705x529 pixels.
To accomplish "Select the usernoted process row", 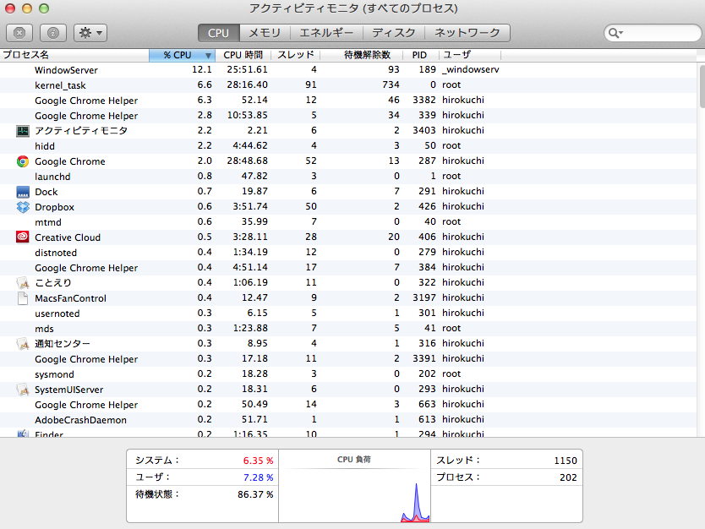I will [x=348, y=314].
